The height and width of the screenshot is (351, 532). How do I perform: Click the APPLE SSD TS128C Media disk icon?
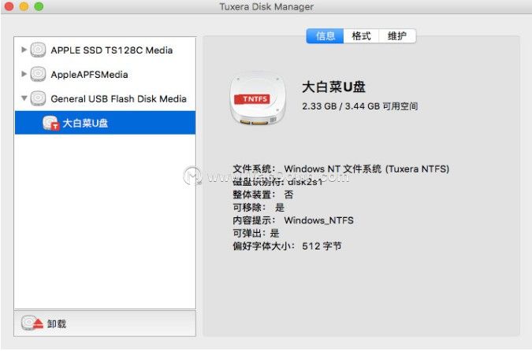coord(38,50)
